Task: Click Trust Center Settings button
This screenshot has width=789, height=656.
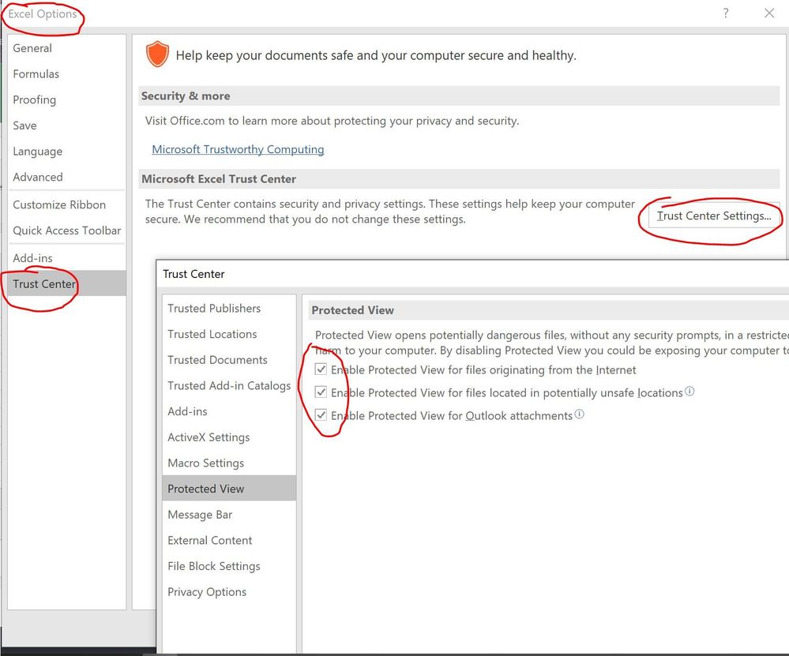Action: (713, 216)
